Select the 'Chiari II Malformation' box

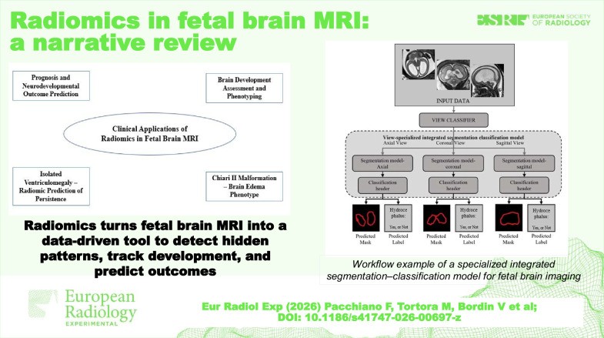point(244,186)
